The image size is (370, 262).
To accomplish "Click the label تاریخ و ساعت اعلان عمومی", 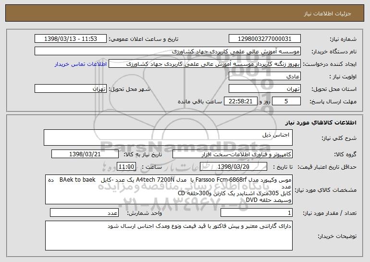I will [144, 39].
